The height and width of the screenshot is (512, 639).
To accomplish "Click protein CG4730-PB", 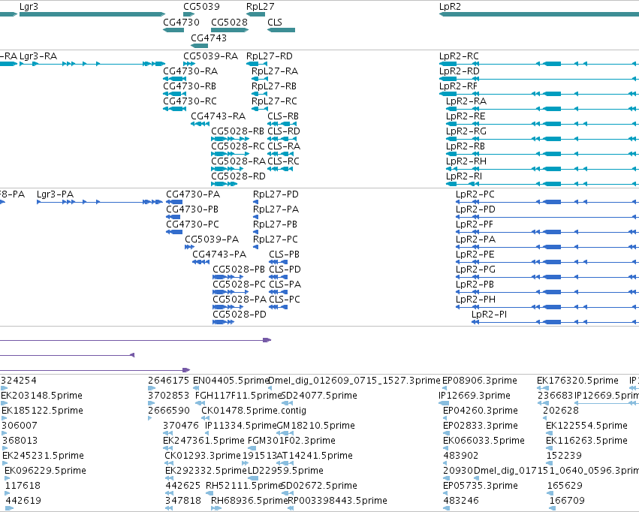I will (x=192, y=209).
